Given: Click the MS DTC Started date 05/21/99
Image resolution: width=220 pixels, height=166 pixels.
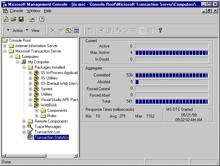Looking at the screenshot, I should pyautogui.click(x=189, y=115).
